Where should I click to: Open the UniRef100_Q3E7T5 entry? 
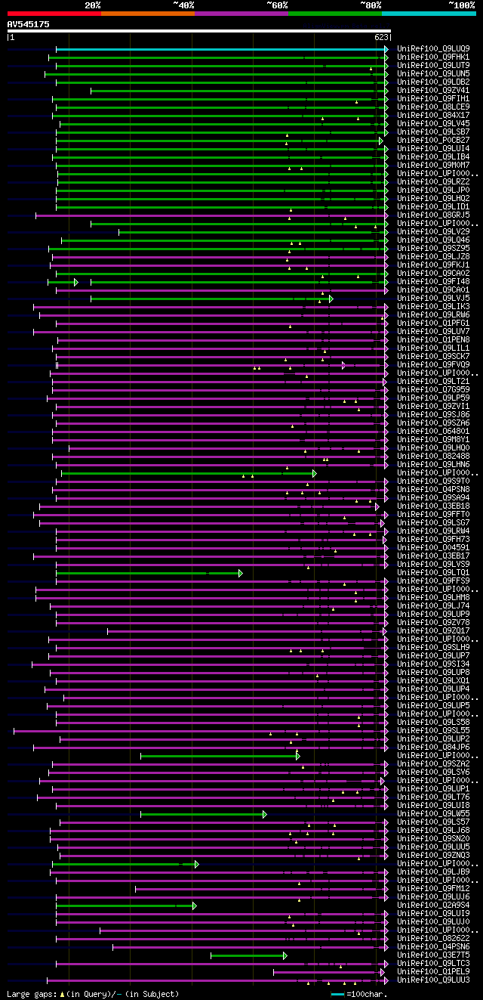click(434, 955)
